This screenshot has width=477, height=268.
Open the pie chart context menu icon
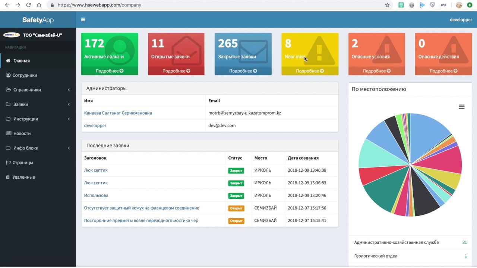click(x=462, y=107)
